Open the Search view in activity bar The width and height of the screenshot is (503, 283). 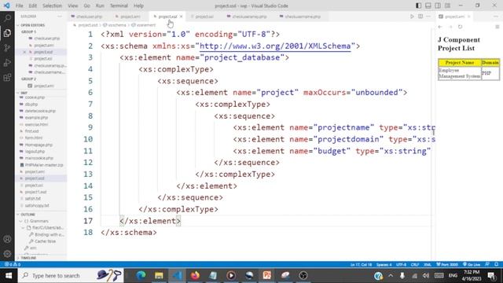click(x=7, y=18)
